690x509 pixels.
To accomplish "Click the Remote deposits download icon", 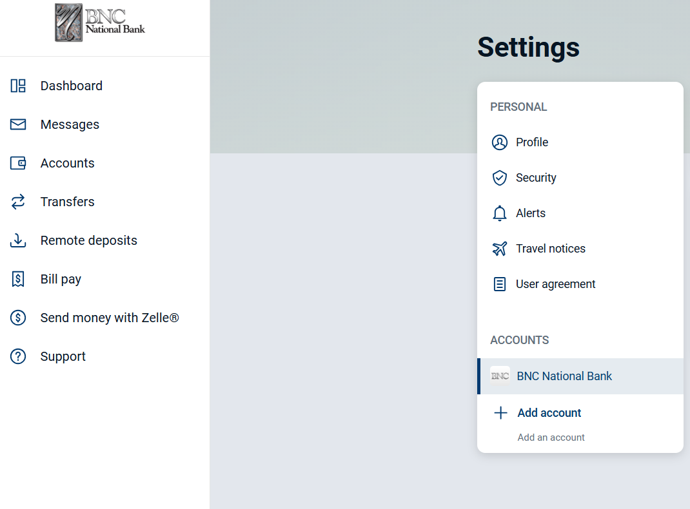I will [x=18, y=240].
